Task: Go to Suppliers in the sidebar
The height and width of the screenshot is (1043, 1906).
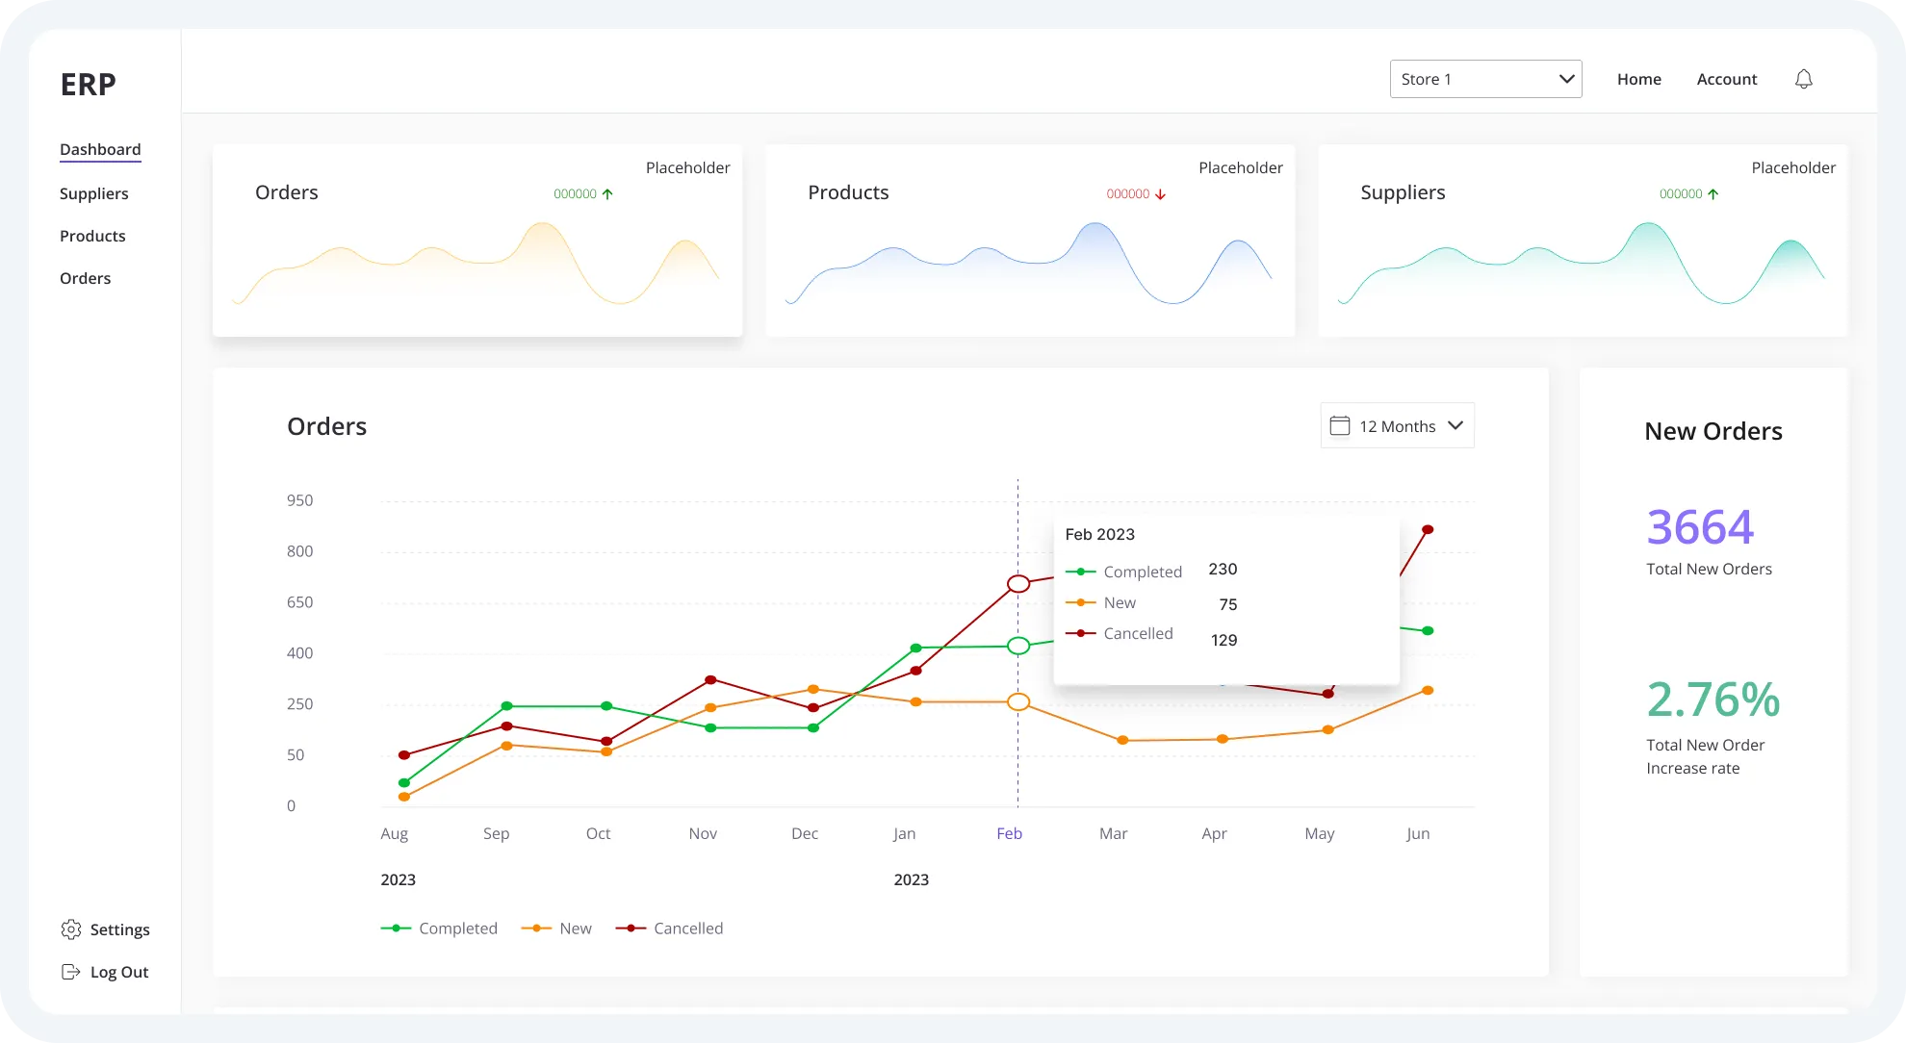Action: tap(93, 193)
